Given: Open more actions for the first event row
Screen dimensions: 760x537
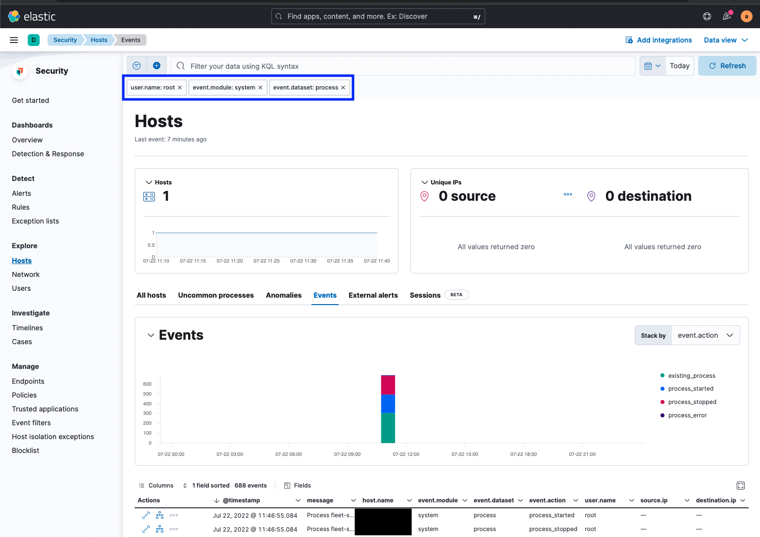Looking at the screenshot, I should click(174, 515).
